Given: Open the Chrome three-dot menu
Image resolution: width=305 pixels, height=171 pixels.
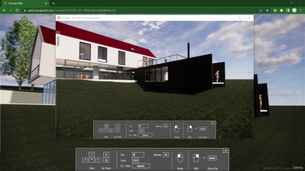Looking at the screenshot, I should (301, 10).
